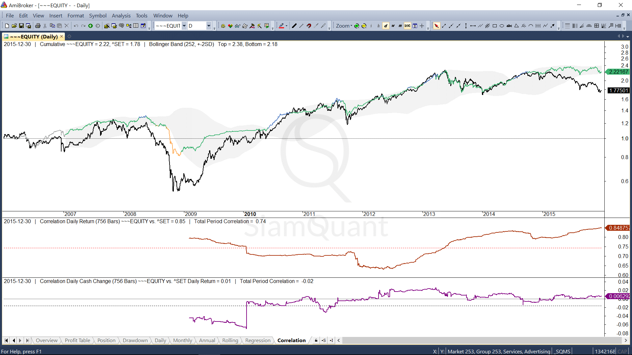This screenshot has height=355, width=632.
Task: Click the Zoom out icon
Action: click(364, 26)
